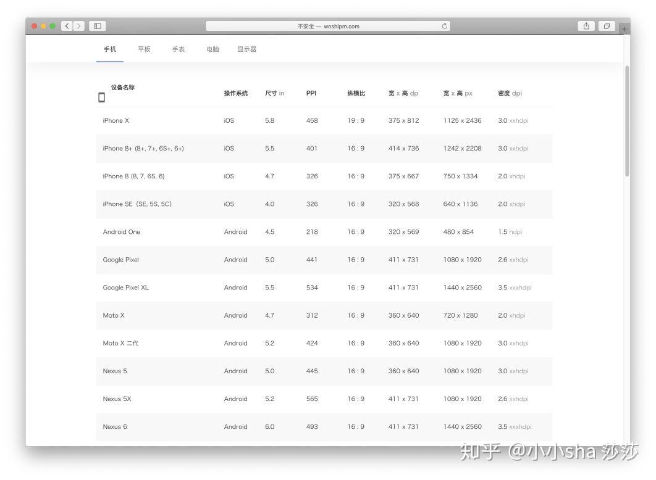
Task: Click the 宽 x 高 px column header
Action: [458, 93]
